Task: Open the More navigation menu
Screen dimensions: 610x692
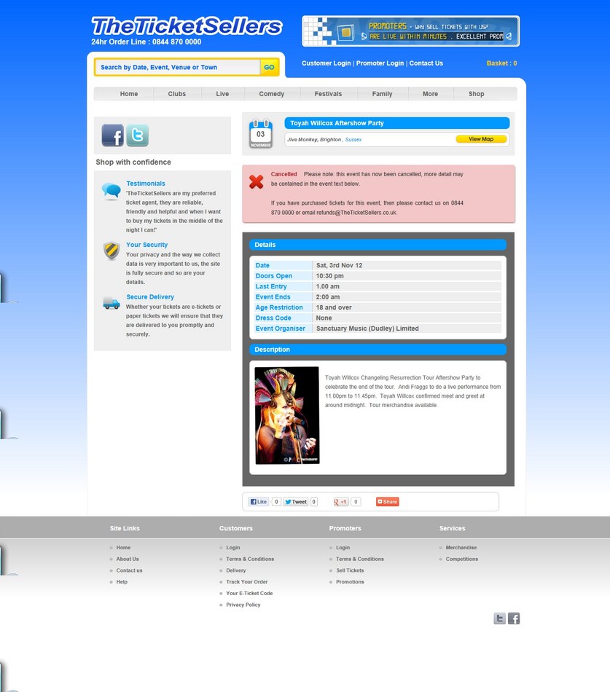Action: coord(430,94)
